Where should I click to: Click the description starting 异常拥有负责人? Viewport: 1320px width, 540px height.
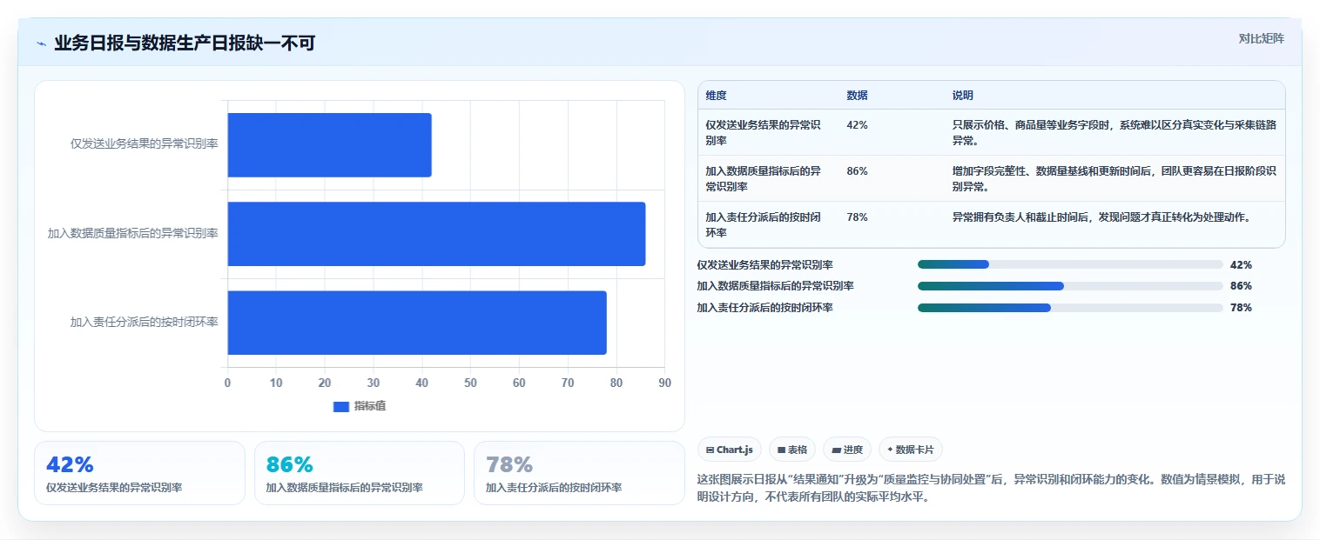click(x=1102, y=217)
